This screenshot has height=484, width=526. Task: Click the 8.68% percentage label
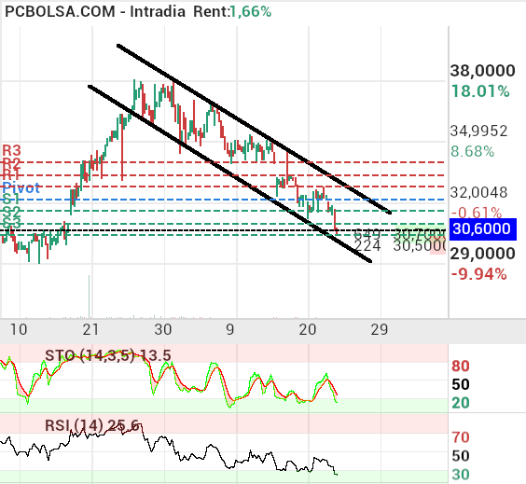click(472, 152)
